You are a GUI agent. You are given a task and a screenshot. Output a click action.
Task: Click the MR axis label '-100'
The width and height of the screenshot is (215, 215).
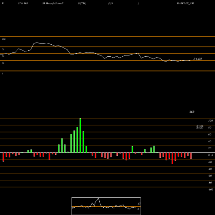211,190
